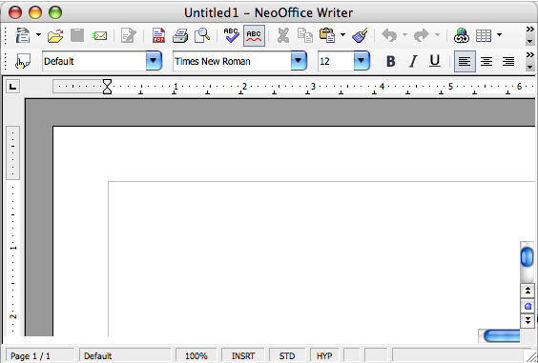The image size is (538, 363).
Task: Click the Paste clipboard icon
Action: tap(327, 35)
